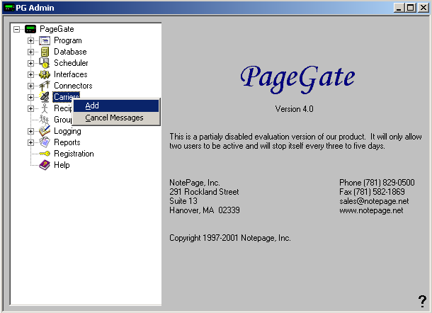
Task: Maximize the PG Admin window
Action: point(411,8)
